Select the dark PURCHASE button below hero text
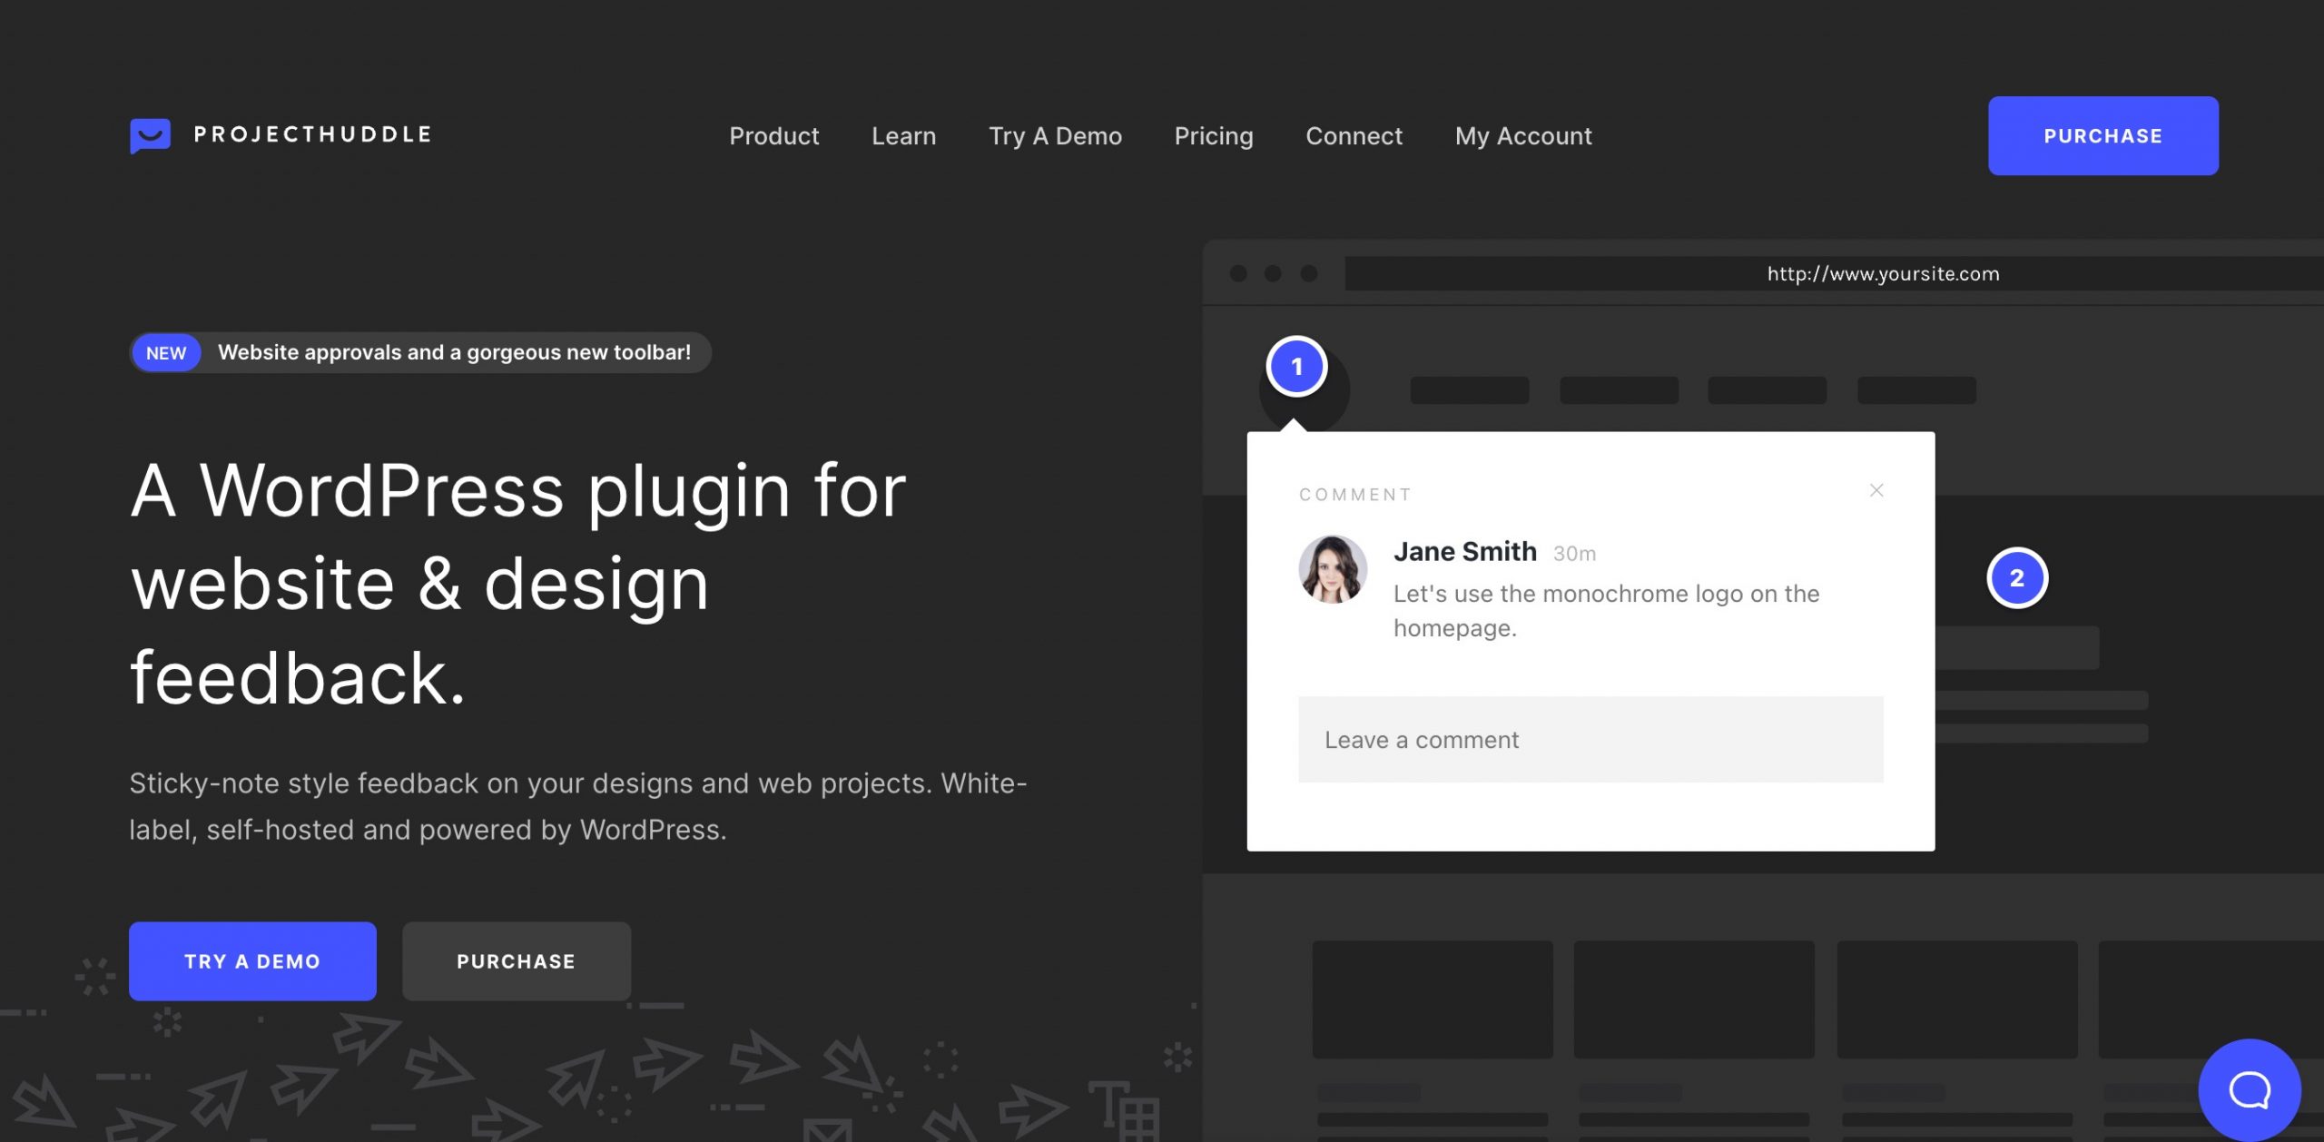The width and height of the screenshot is (2324, 1142). coord(516,960)
